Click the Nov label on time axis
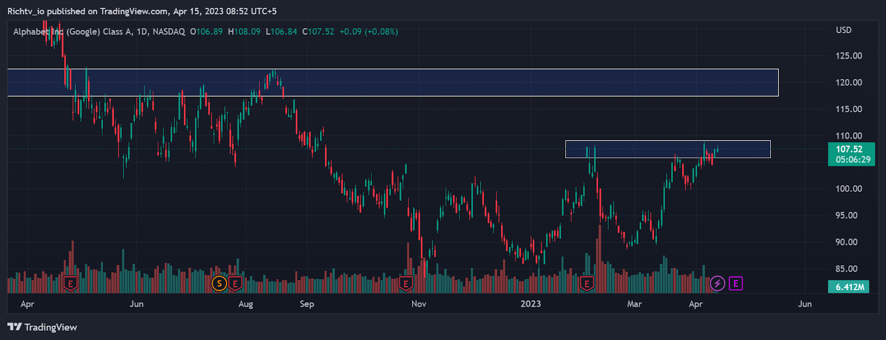Image resolution: width=886 pixels, height=340 pixels. [419, 304]
